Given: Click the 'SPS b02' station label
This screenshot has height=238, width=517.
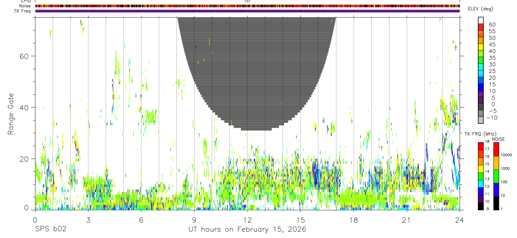Looking at the screenshot, I should click(x=51, y=230).
